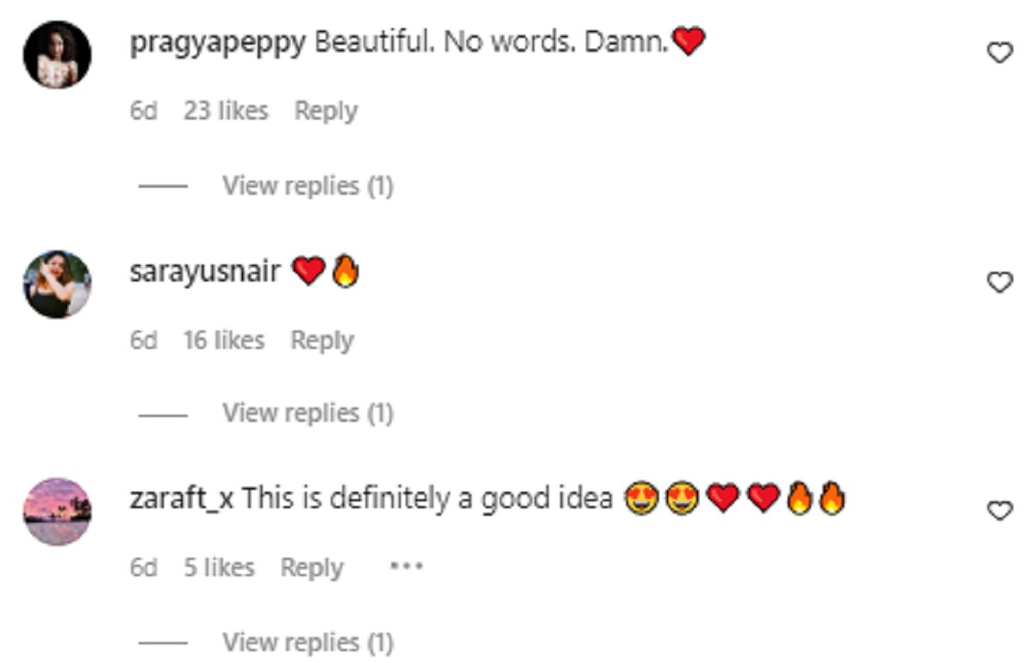The width and height of the screenshot is (1034, 663).
Task: Like zaraft_x's comment with the heart
Action: coord(999,511)
